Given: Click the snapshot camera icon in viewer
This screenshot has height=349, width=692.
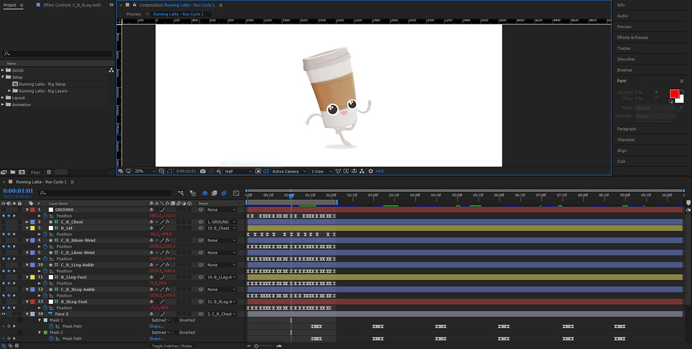Looking at the screenshot, I should pos(203,171).
